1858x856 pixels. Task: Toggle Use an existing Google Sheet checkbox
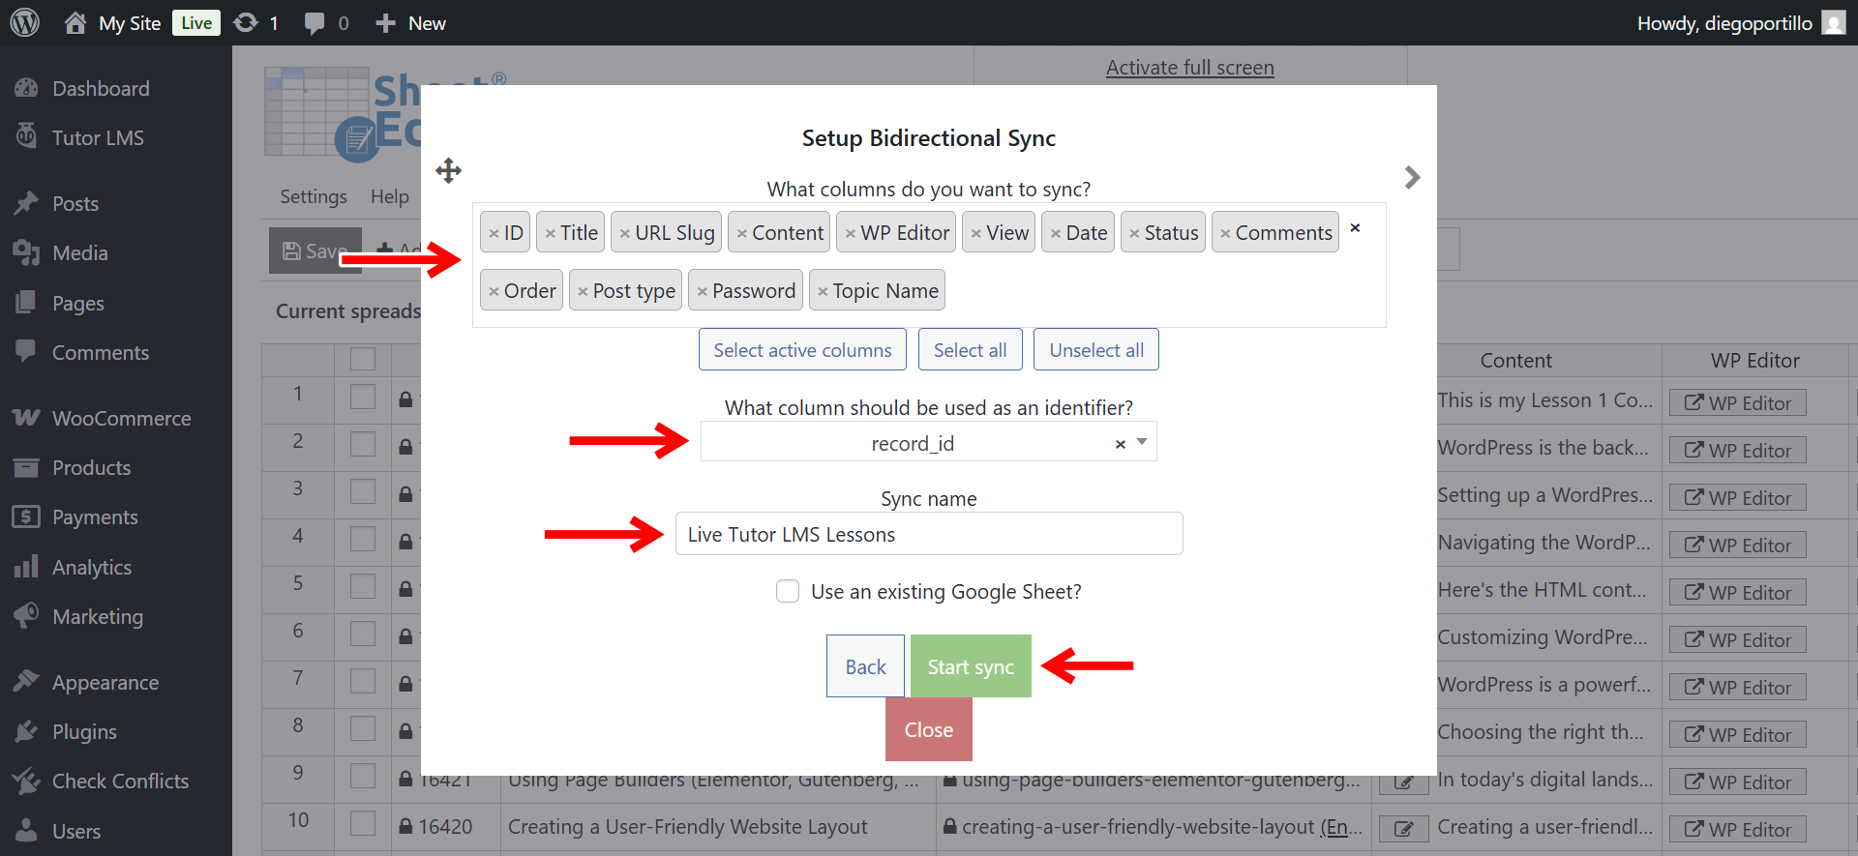point(788,591)
